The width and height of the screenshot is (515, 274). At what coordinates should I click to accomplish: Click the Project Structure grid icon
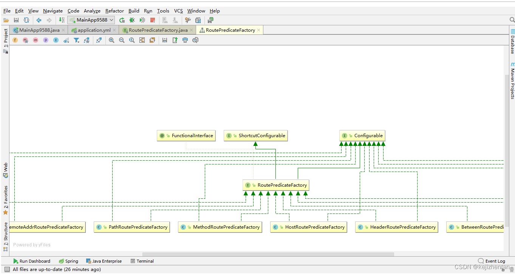tap(198, 20)
